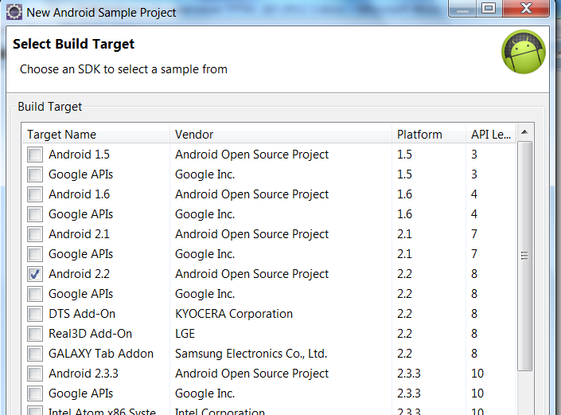Click 'GALAXY Tab Addon' target name text

click(101, 354)
